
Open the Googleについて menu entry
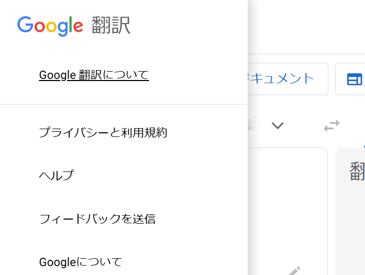80,261
